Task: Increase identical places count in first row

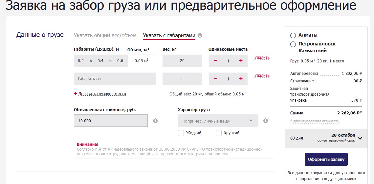Action: [x=241, y=61]
